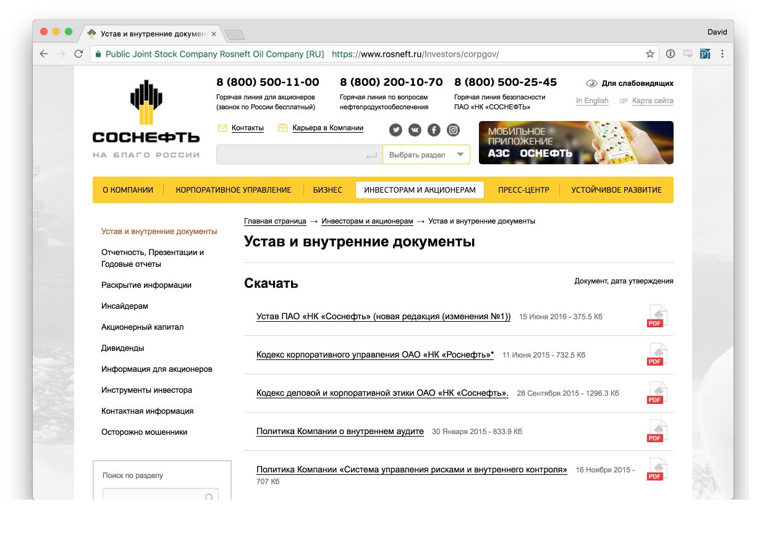Download PDF of Система управления рисками policy
Screen dimensions: 770x549
pos(657,469)
